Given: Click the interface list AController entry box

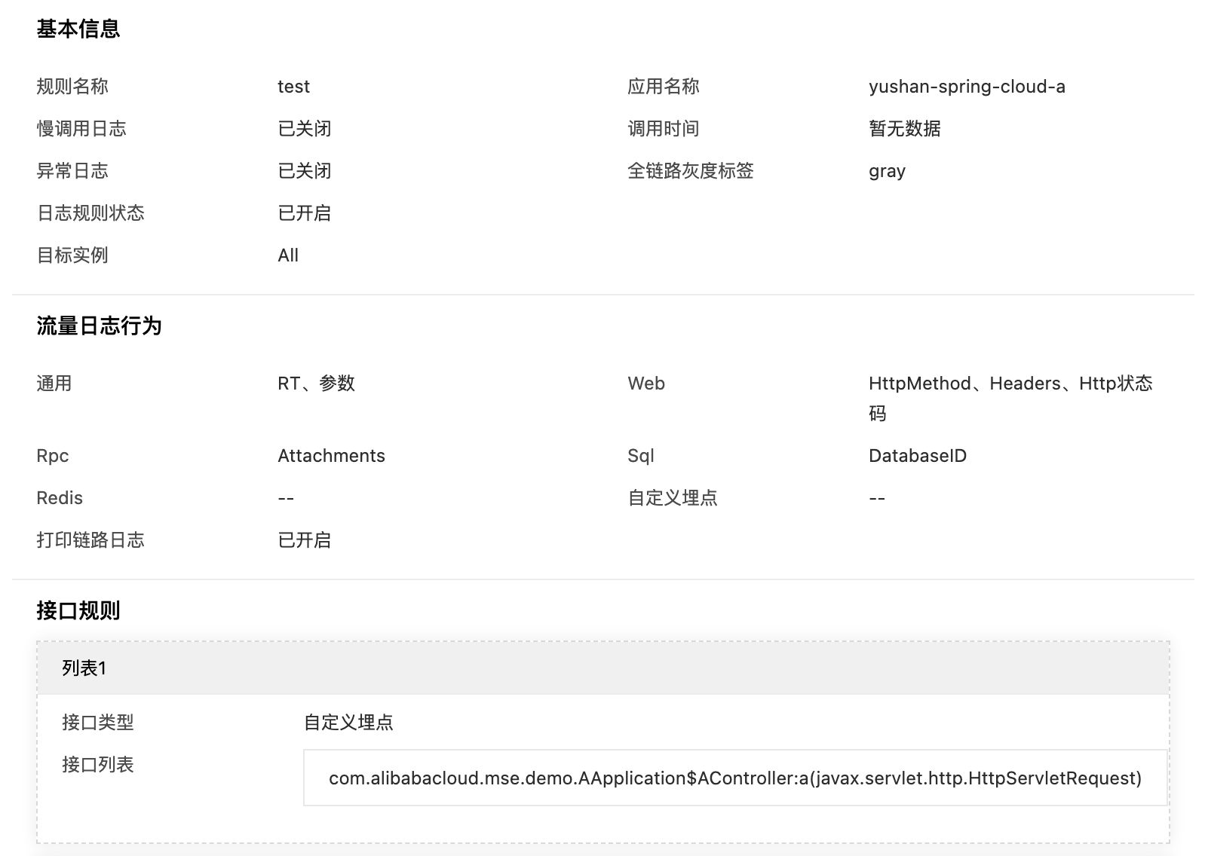Looking at the screenshot, I should coord(735,778).
